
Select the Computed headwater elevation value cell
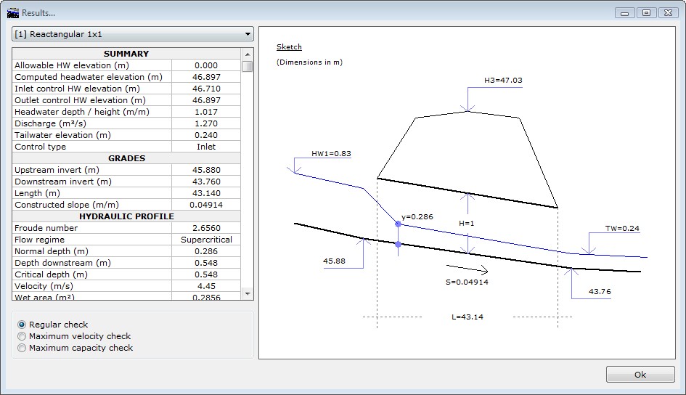(x=206, y=77)
